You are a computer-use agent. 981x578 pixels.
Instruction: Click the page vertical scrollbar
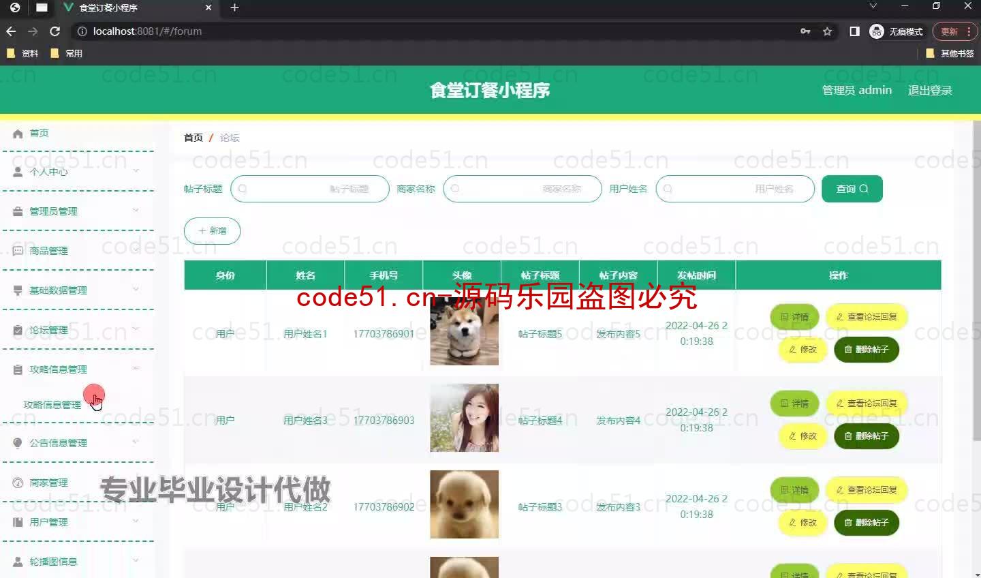click(977, 279)
